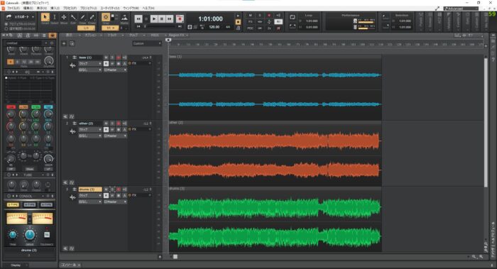
Task: Open the bass (1) track output Master dropdown
Action: (115, 70)
